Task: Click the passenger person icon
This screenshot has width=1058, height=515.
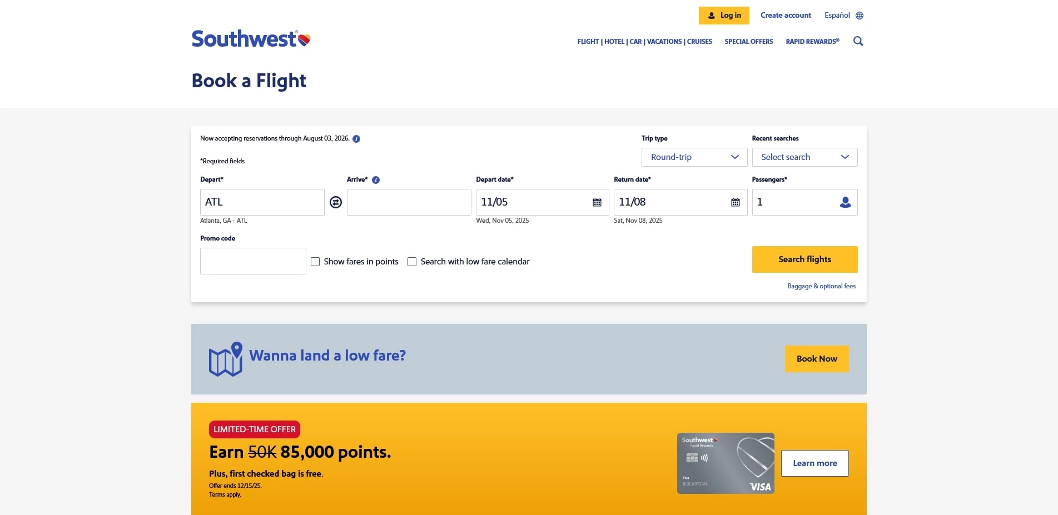Action: click(x=845, y=202)
